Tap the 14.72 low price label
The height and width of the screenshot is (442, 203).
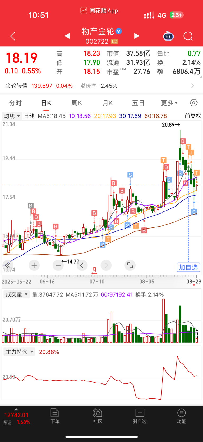pos(70,261)
